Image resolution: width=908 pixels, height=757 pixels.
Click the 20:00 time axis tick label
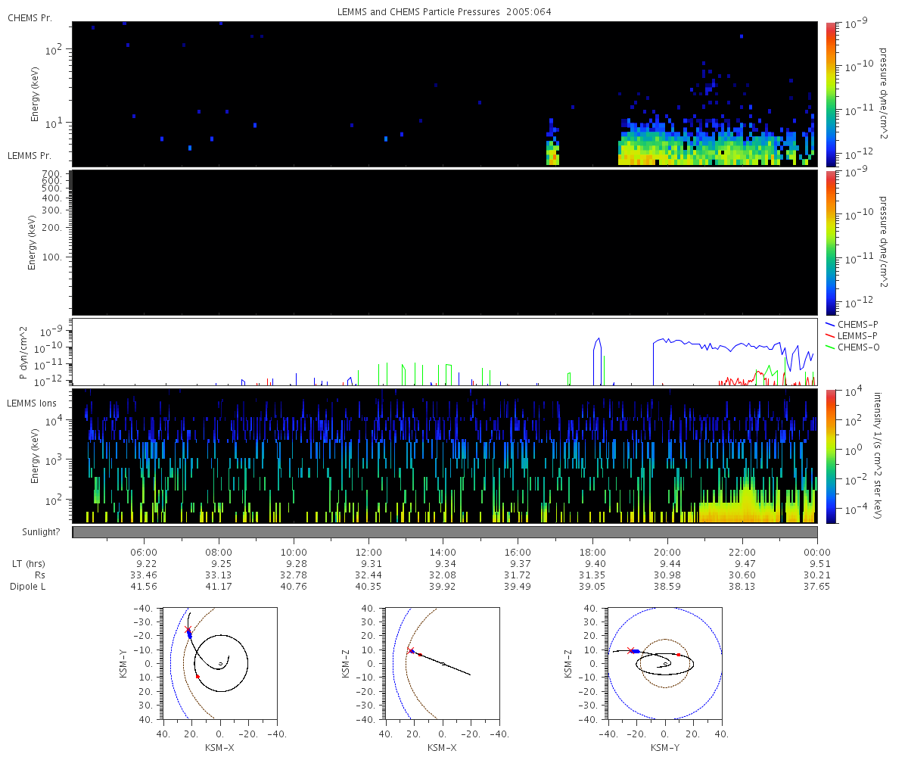(x=667, y=552)
